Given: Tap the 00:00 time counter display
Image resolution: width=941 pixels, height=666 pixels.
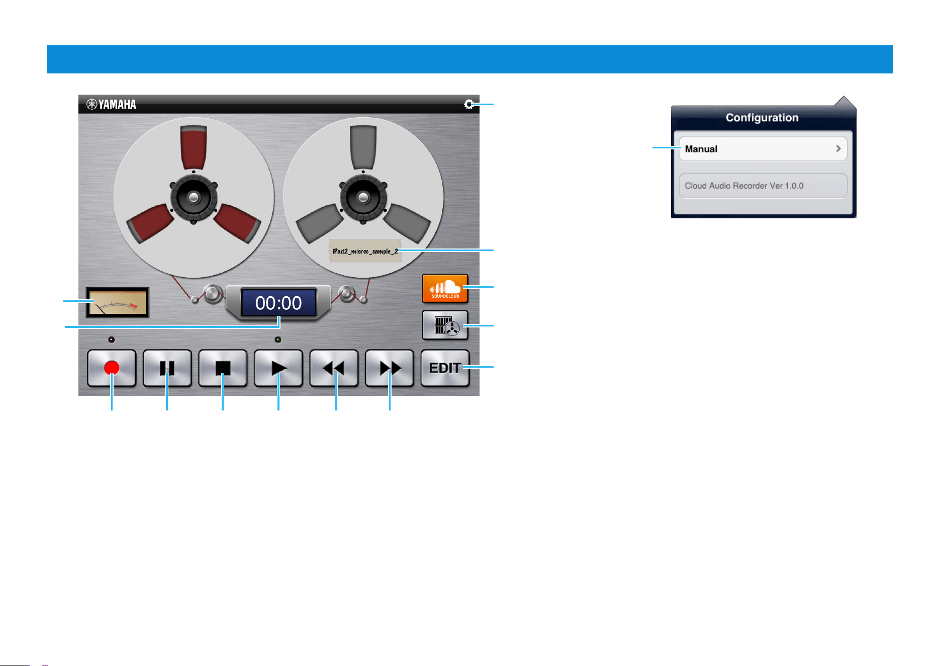Looking at the screenshot, I should 278,303.
